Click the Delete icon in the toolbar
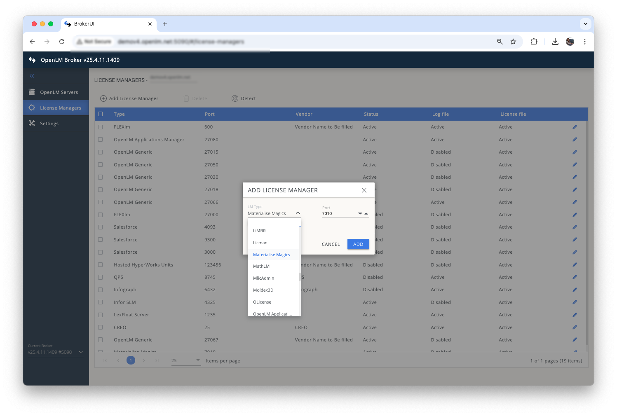This screenshot has width=617, height=416. (186, 98)
